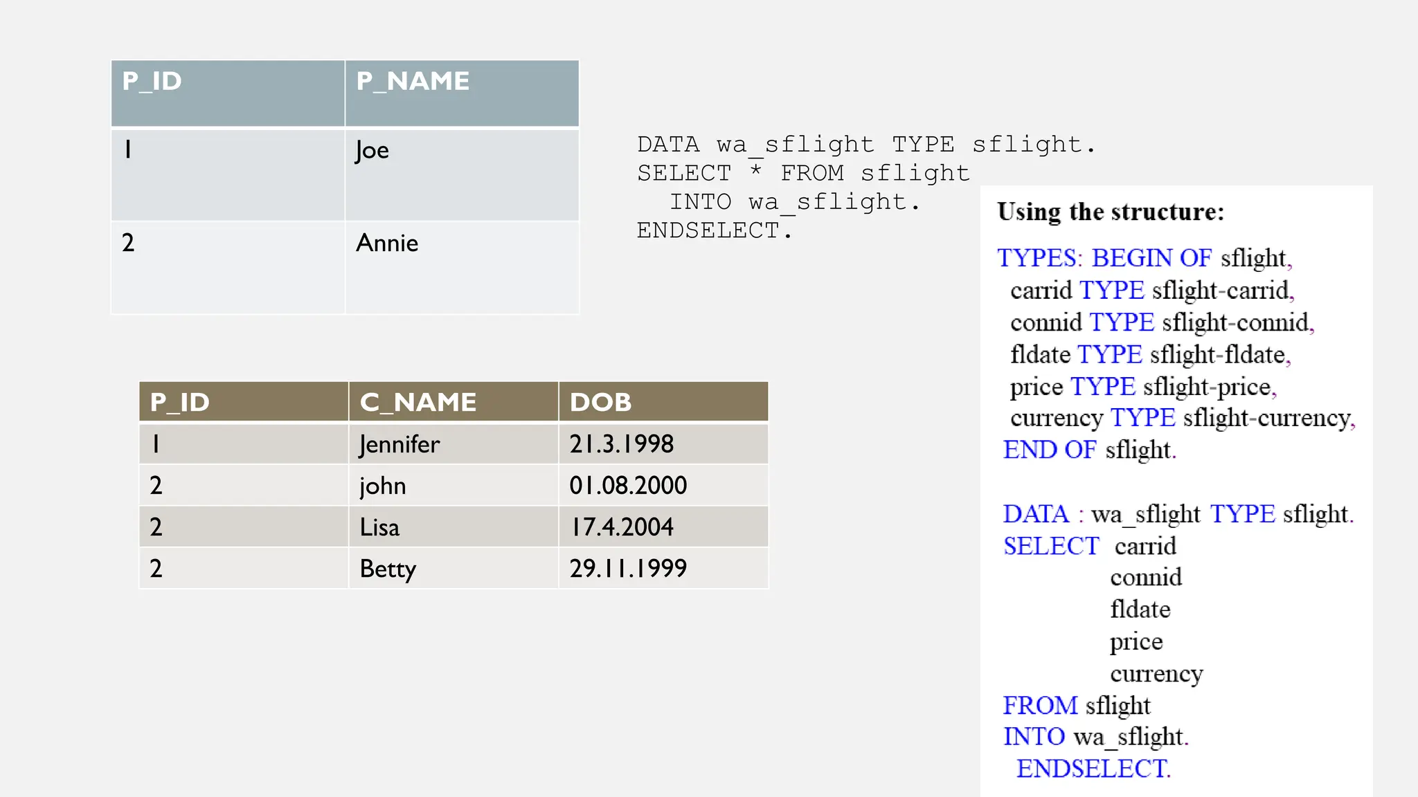This screenshot has width=1418, height=797.
Task: Click the 'SELECT carrid' line
Action: click(1090, 546)
